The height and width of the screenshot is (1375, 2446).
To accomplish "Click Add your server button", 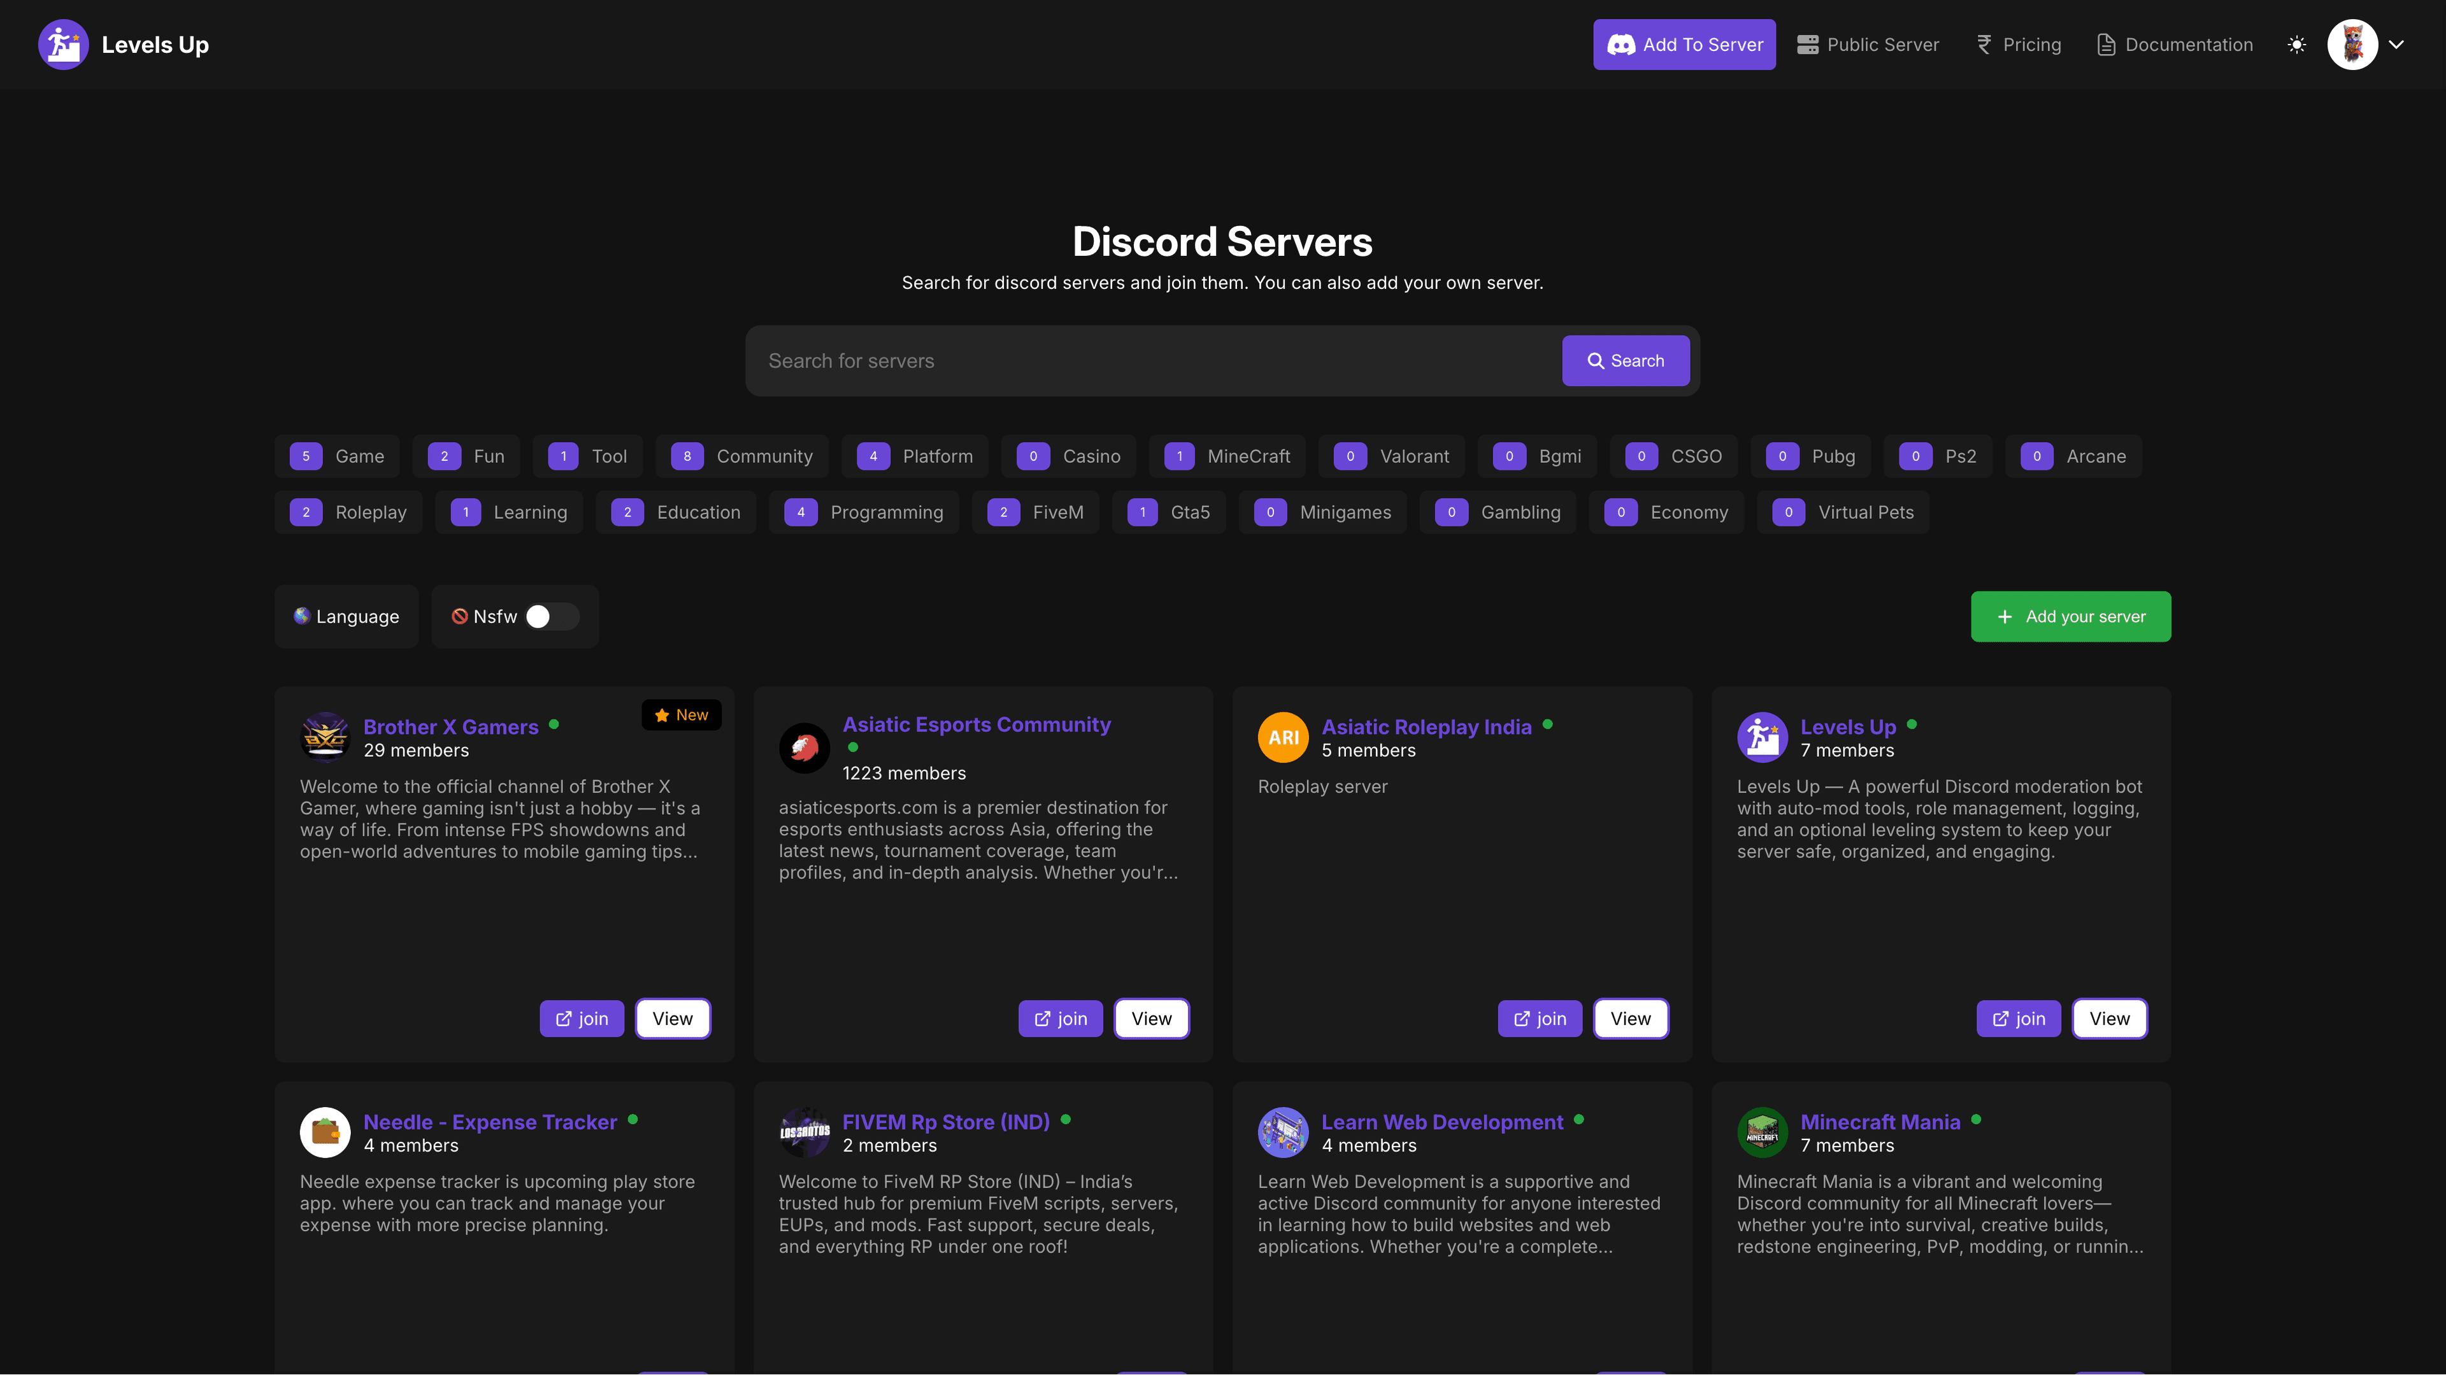I will pyautogui.click(x=2071, y=617).
